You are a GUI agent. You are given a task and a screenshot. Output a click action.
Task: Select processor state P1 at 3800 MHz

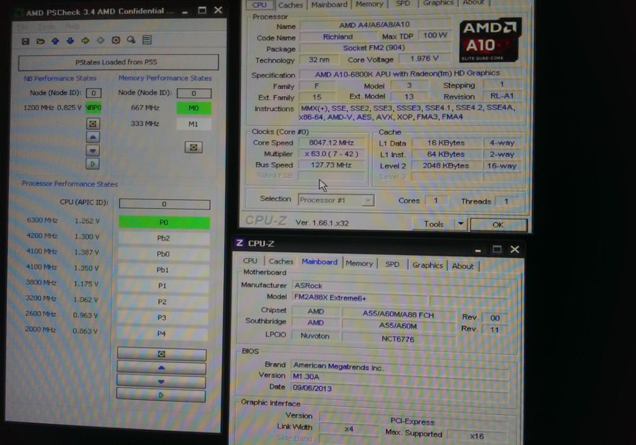click(163, 285)
